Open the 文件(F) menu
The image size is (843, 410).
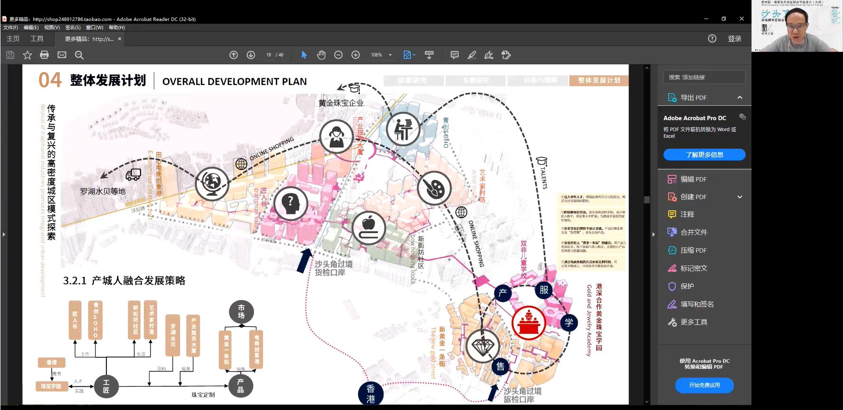coord(10,27)
